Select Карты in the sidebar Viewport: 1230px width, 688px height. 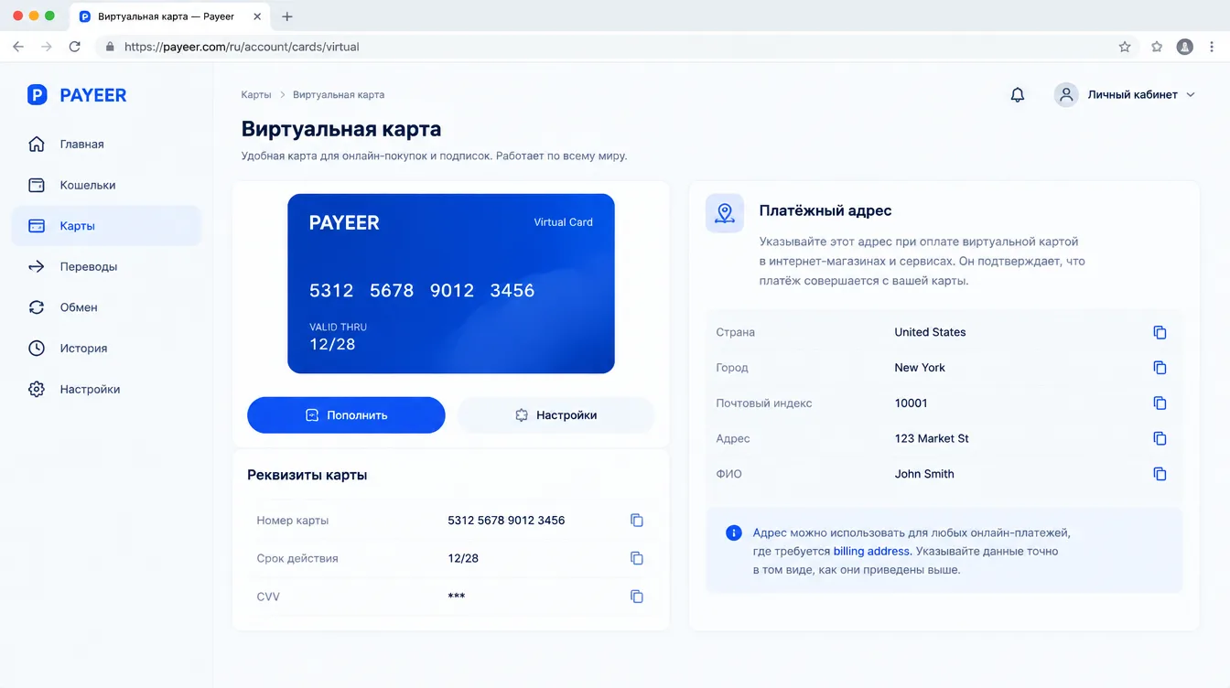(x=106, y=226)
